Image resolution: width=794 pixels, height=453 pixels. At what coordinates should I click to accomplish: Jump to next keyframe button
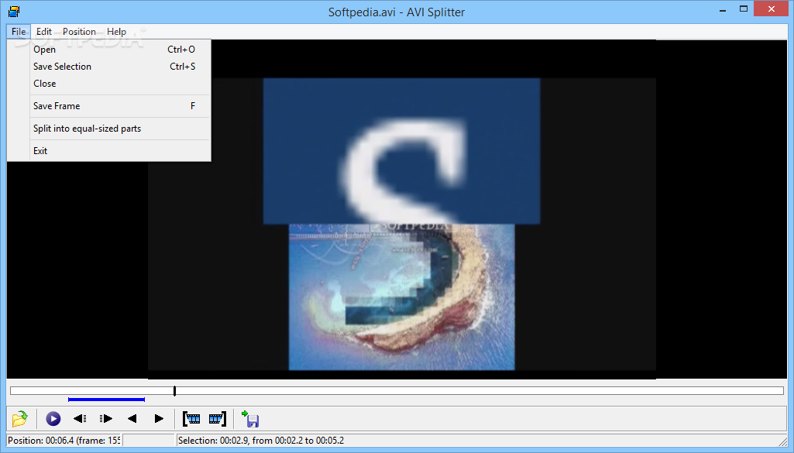(106, 419)
